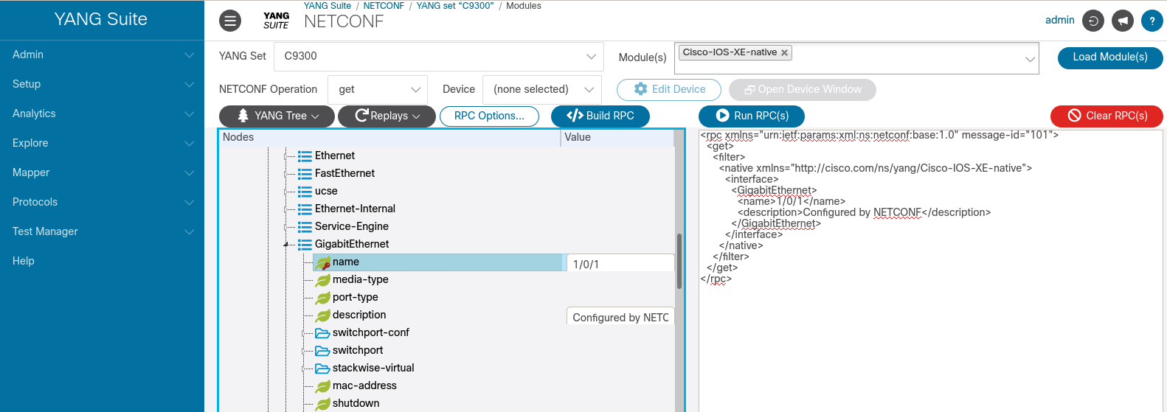Expand the Mapper sidebar section
This screenshot has height=412, width=1167.
pos(102,172)
